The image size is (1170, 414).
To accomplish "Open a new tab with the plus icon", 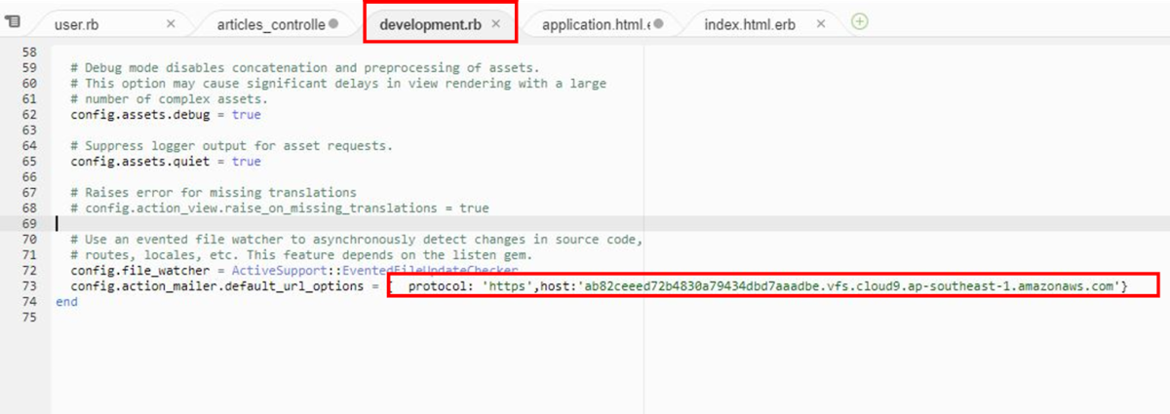I will pos(859,21).
